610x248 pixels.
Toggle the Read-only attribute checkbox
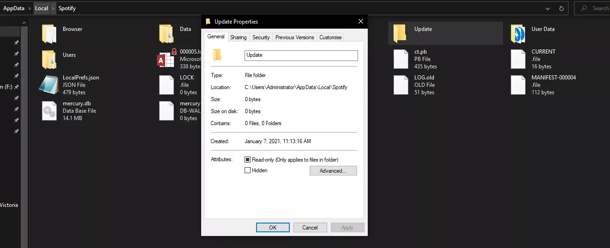tap(247, 160)
